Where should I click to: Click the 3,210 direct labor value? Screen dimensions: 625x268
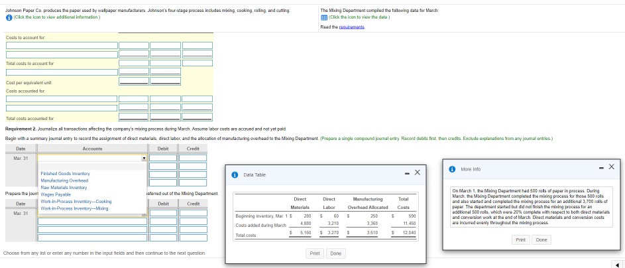point(333,224)
